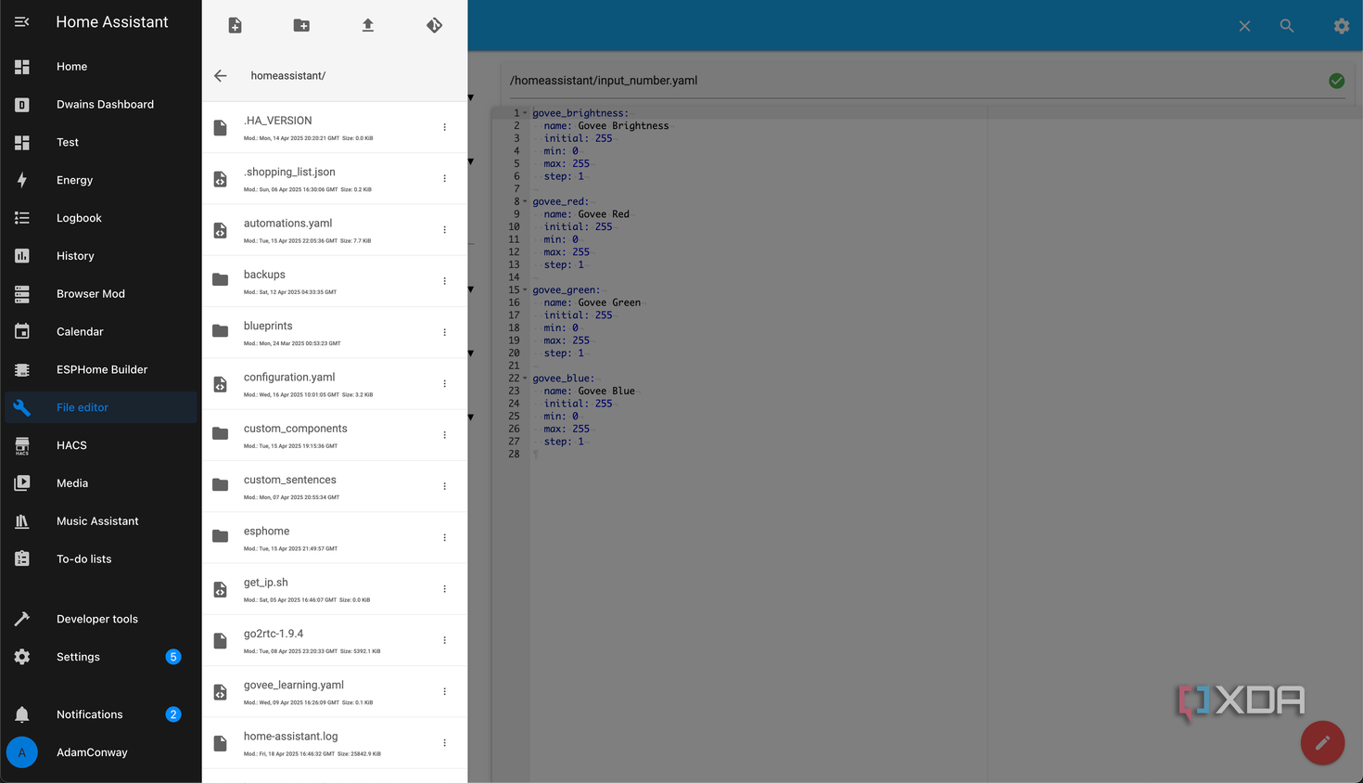Click the ESPHome Builder chip icon

[22, 369]
